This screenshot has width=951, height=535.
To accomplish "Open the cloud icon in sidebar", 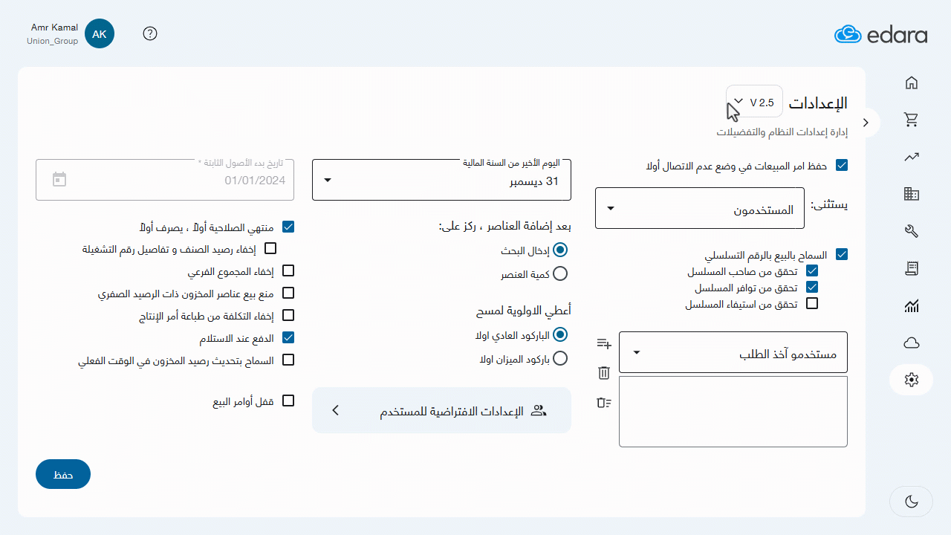I will 912,343.
